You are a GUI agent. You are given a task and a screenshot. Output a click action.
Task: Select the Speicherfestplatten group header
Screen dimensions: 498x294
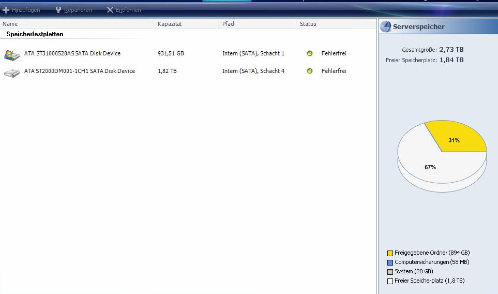(x=35, y=34)
